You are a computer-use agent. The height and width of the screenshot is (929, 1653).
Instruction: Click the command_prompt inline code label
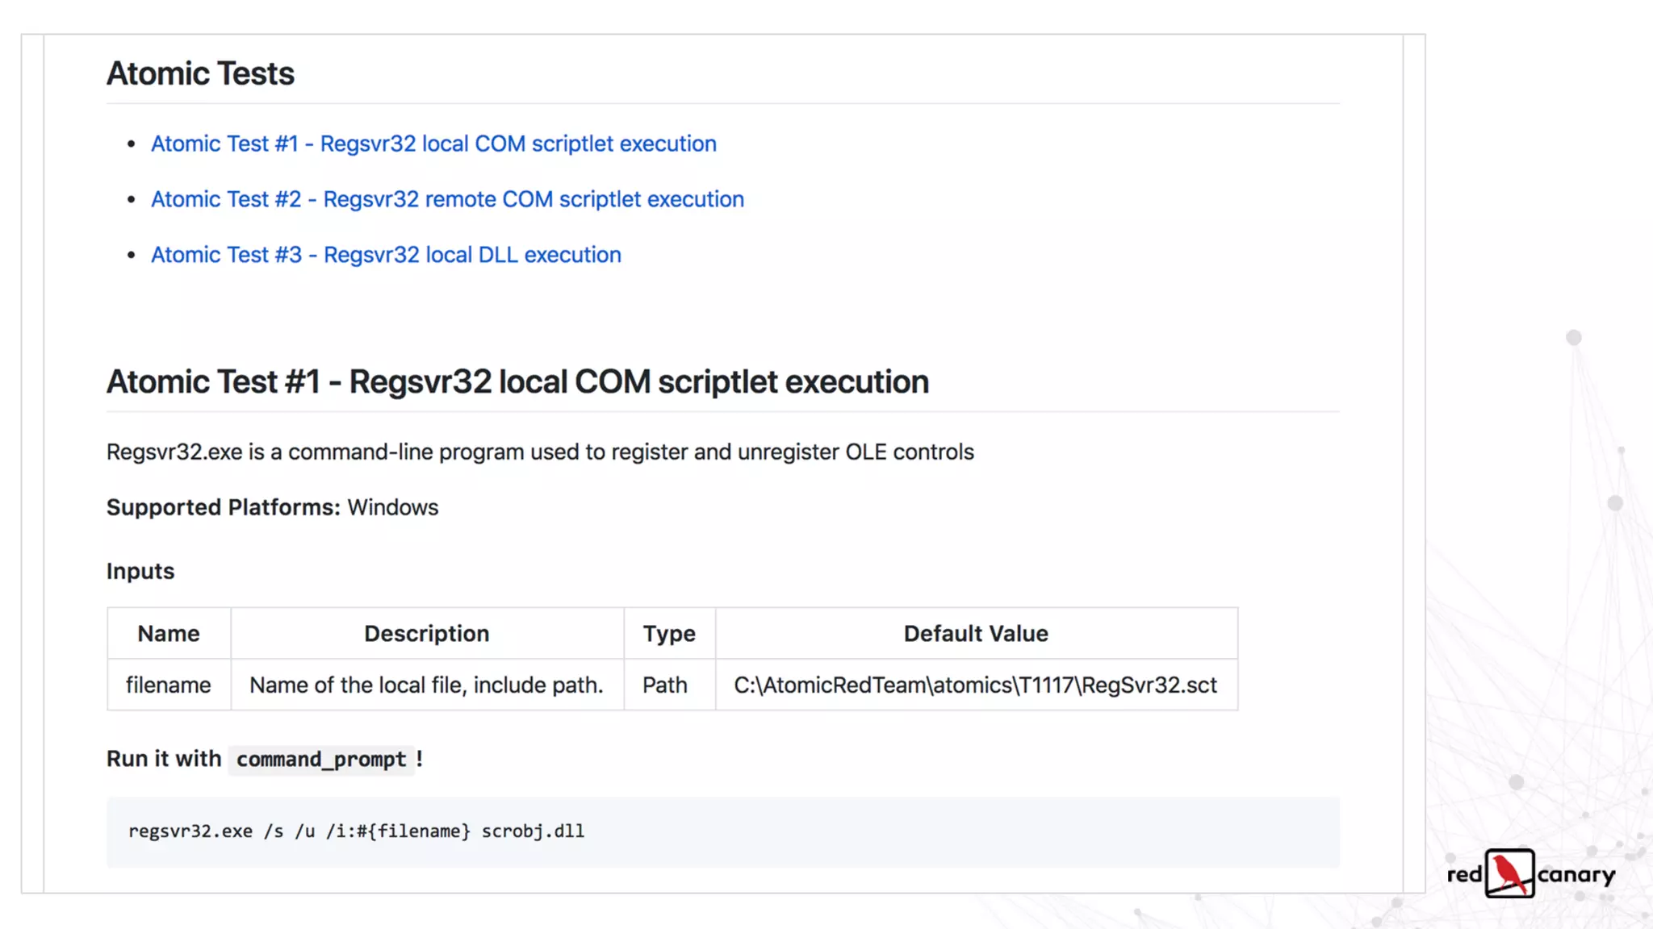(321, 760)
